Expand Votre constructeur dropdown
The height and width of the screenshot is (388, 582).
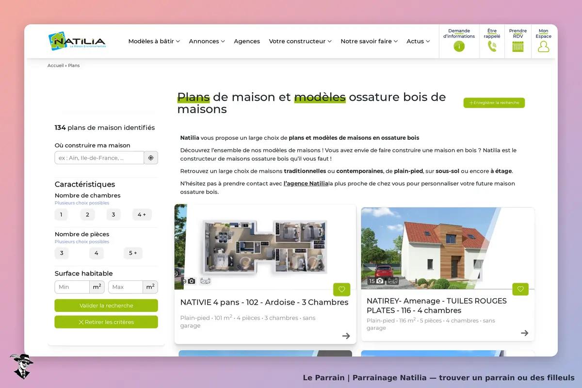point(300,41)
